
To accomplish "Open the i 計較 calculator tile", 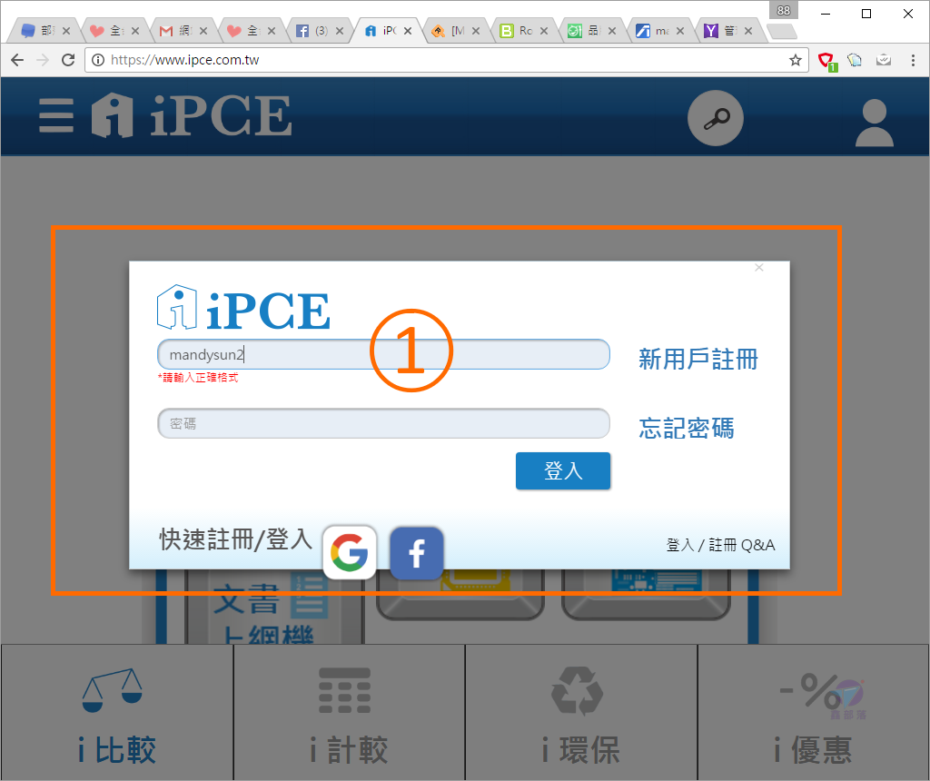I will click(350, 712).
